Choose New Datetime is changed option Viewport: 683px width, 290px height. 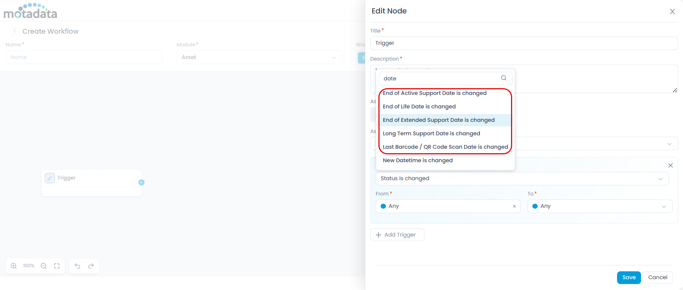point(418,160)
